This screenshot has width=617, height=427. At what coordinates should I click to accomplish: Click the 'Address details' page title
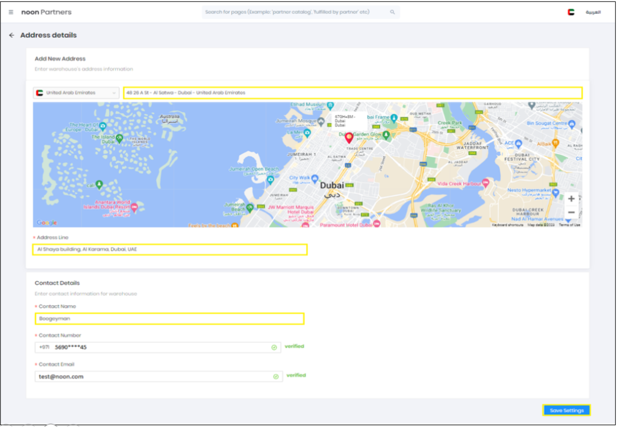tap(48, 36)
